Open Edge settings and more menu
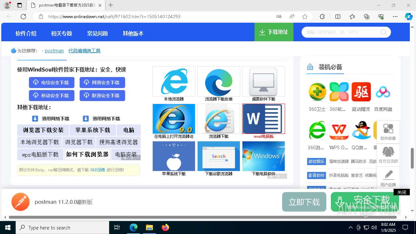 point(395,17)
